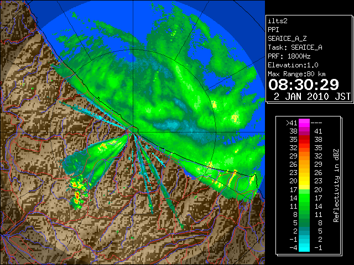Click the "PRF: 1800Hz" value
The height and width of the screenshot is (265, 354).
(x=289, y=56)
